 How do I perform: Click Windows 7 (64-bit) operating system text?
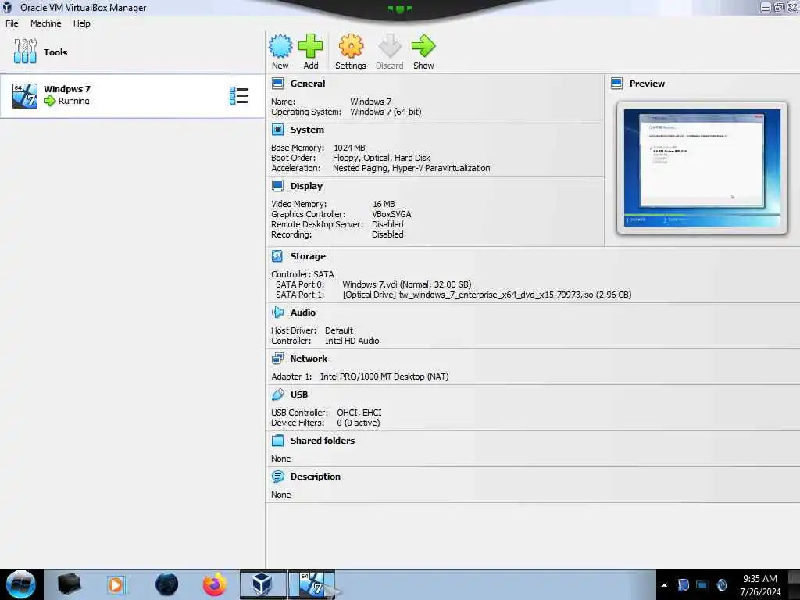[x=386, y=112]
